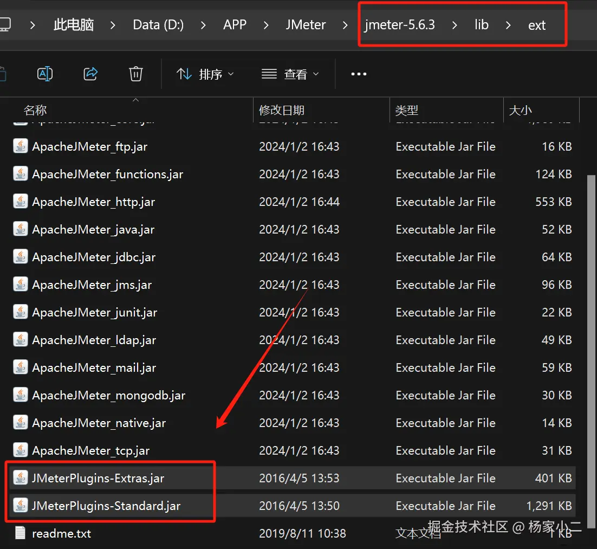597x549 pixels.
Task: Open the 查看 view dropdown
Action: point(290,74)
